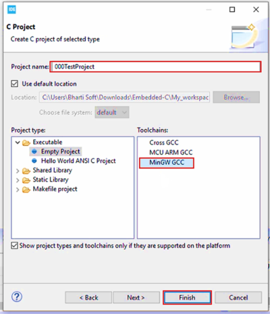The width and height of the screenshot is (270, 314).
Task: Select MCU ARM GCC toolchain
Action: [171, 153]
